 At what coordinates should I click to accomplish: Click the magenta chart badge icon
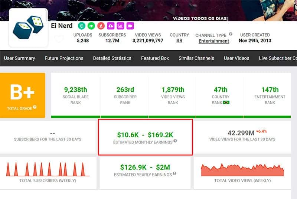point(120,26)
